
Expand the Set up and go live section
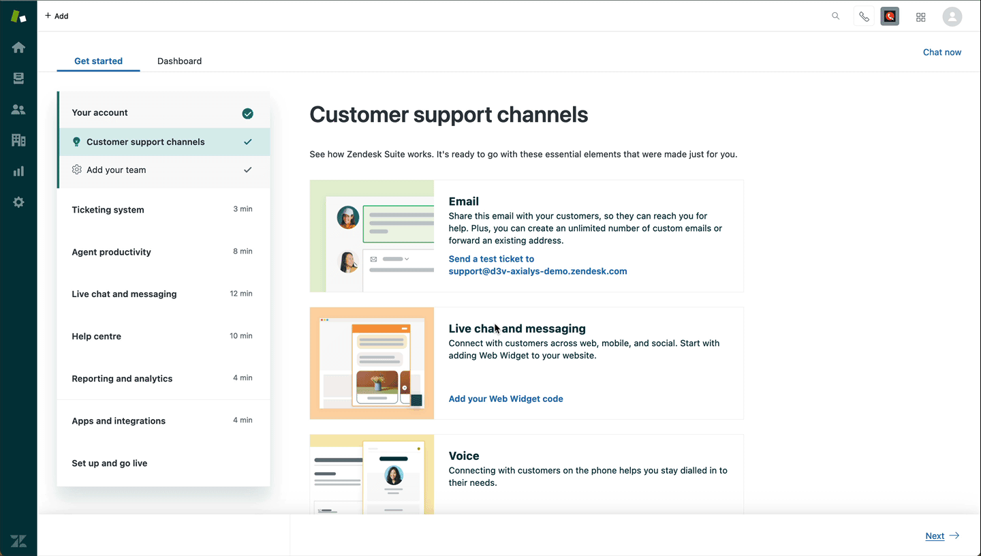point(163,463)
